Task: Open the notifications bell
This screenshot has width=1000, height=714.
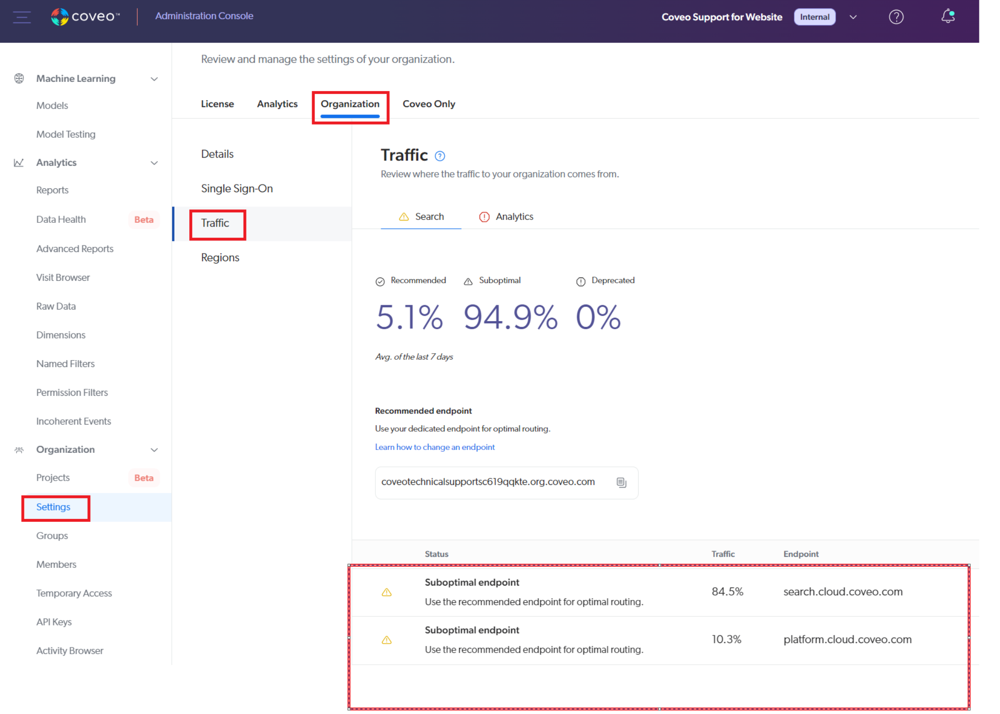Action: [947, 17]
